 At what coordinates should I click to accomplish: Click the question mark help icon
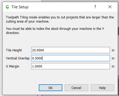(95, 7)
